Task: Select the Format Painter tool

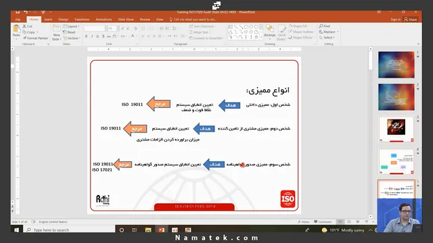Action: (35, 38)
